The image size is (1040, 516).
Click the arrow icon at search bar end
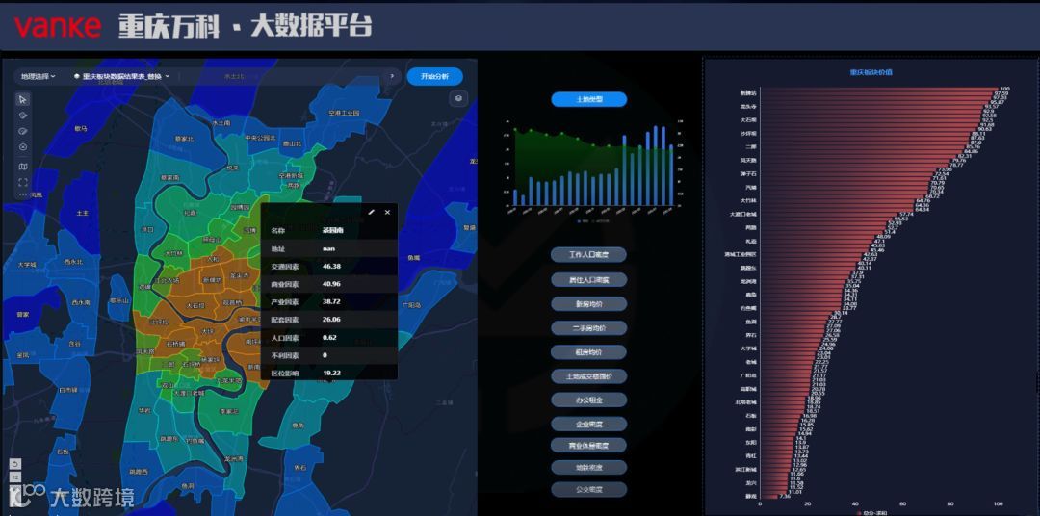391,76
